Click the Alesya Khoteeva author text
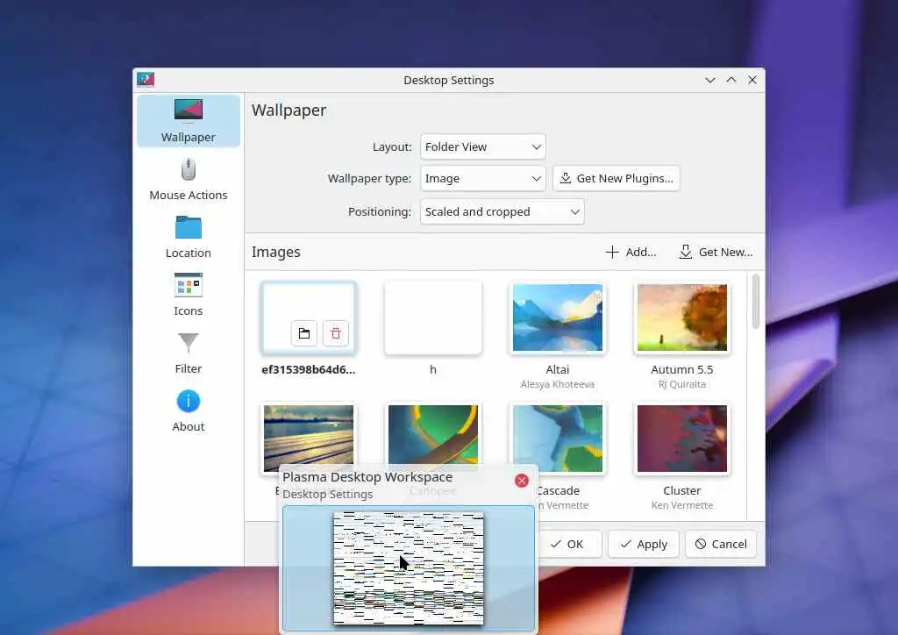 pos(557,384)
